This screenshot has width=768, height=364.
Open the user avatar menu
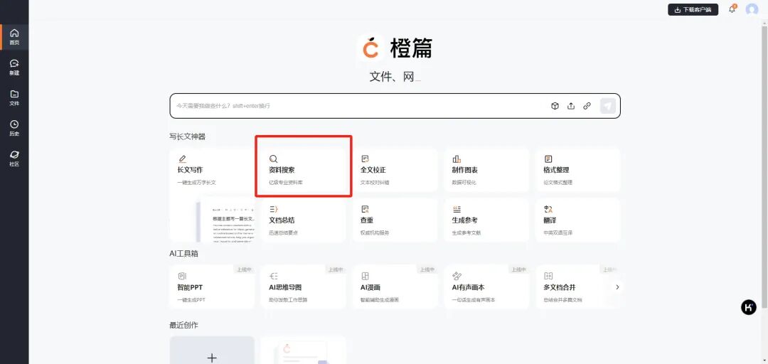tap(752, 9)
